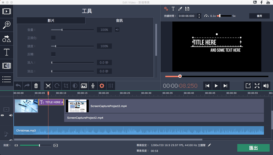This screenshot has width=273, height=155.
Task: Click the eyedropper icon above preview
Action: coord(180,9)
